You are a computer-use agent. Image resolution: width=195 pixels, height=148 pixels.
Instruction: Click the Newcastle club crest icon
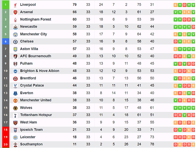click(15, 27)
